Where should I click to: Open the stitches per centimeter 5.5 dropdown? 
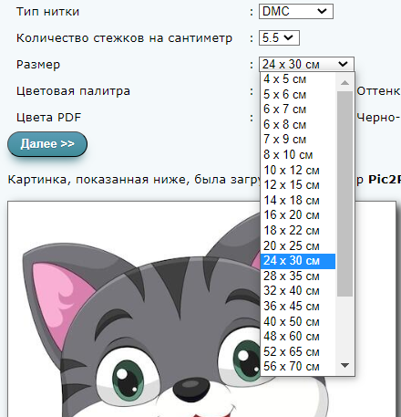[279, 38]
